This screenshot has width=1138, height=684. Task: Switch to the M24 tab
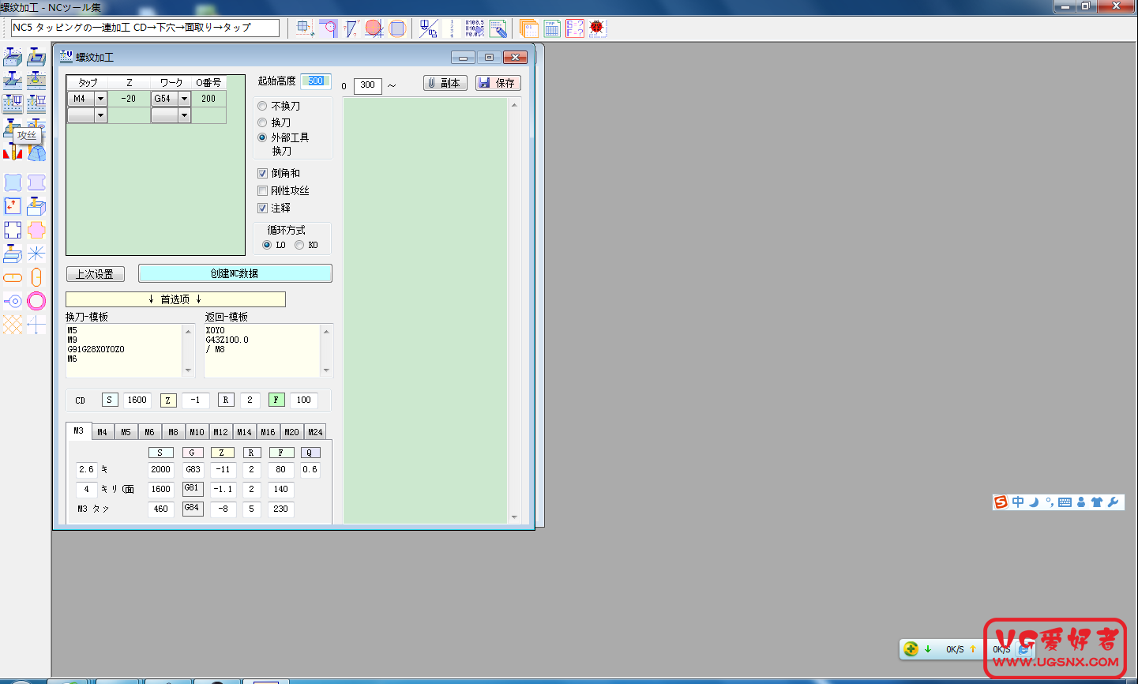315,432
